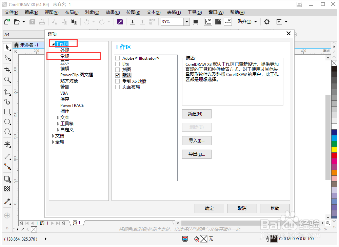Open the zoom level 35% dropdown
The image size is (339, 247).
(186, 22)
